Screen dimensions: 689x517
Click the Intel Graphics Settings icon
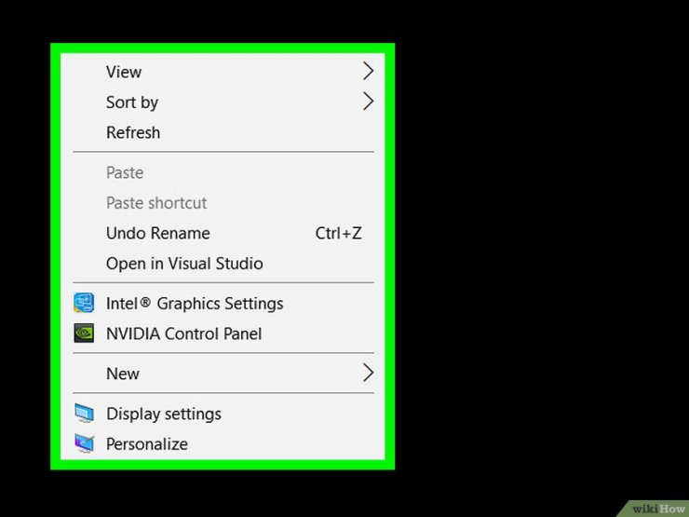tap(84, 303)
